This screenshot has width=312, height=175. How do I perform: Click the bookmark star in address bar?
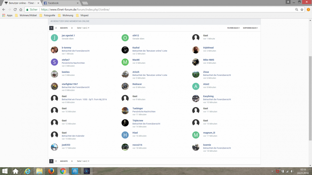[302, 10]
